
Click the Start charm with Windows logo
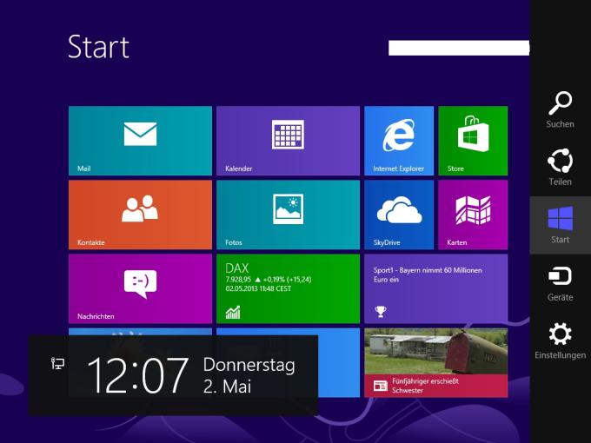[x=560, y=225]
